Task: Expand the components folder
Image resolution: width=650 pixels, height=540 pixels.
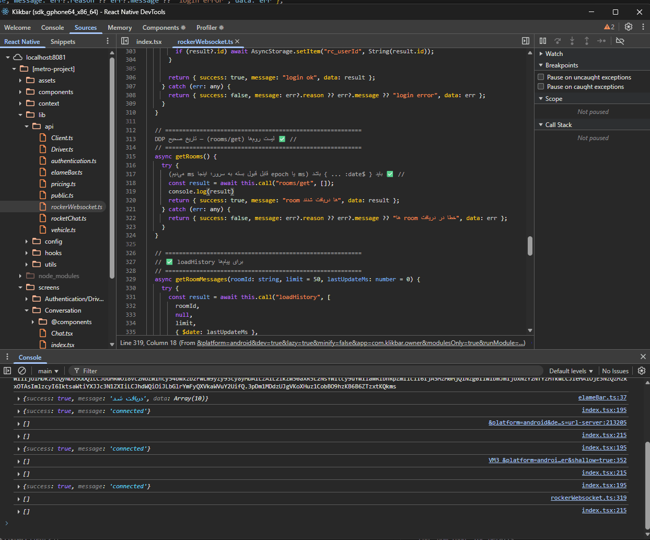Action: point(20,92)
